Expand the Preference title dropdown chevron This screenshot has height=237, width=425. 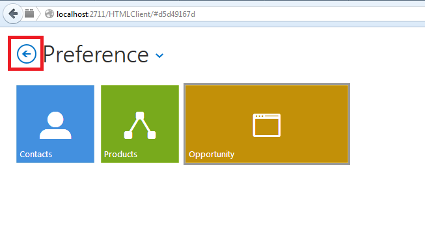pyautogui.click(x=159, y=55)
